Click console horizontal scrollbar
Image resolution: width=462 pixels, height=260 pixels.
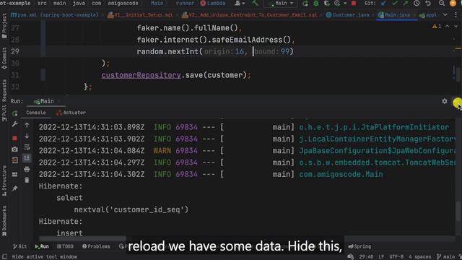(82, 238)
